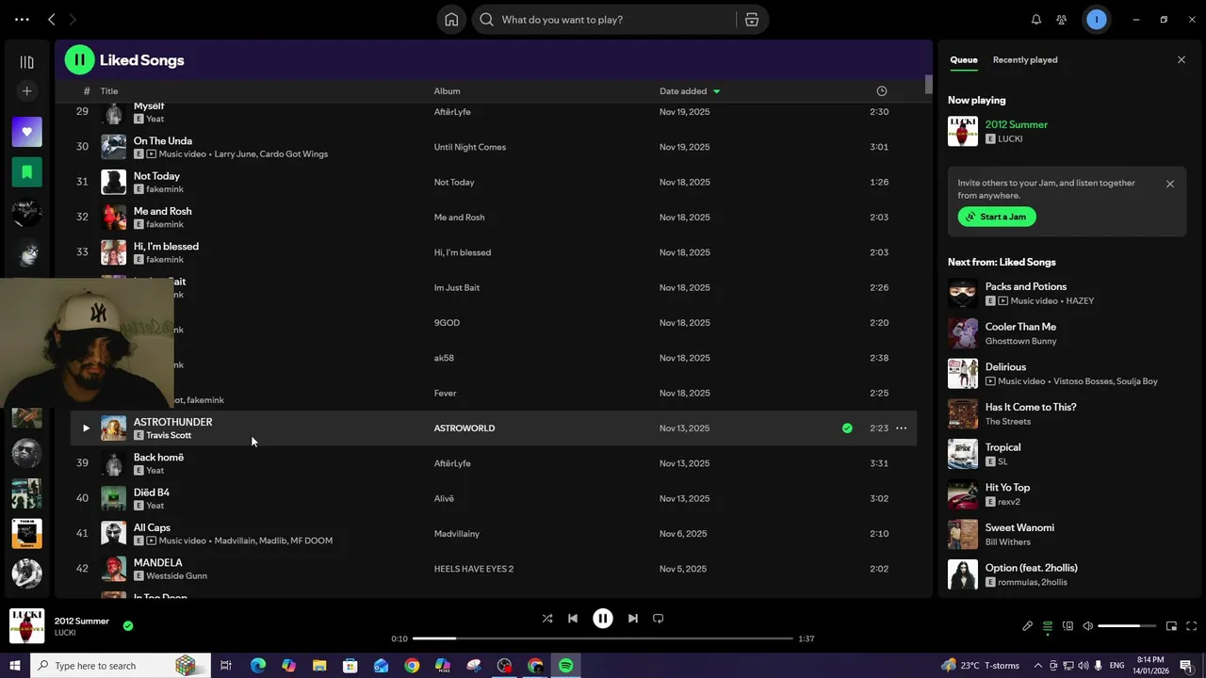Click the main track list scrollbar

click(928, 85)
